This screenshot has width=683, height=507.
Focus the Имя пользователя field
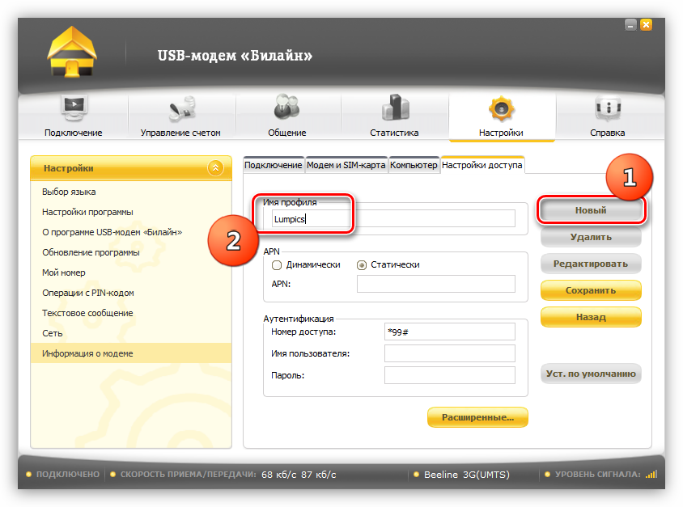pyautogui.click(x=450, y=354)
